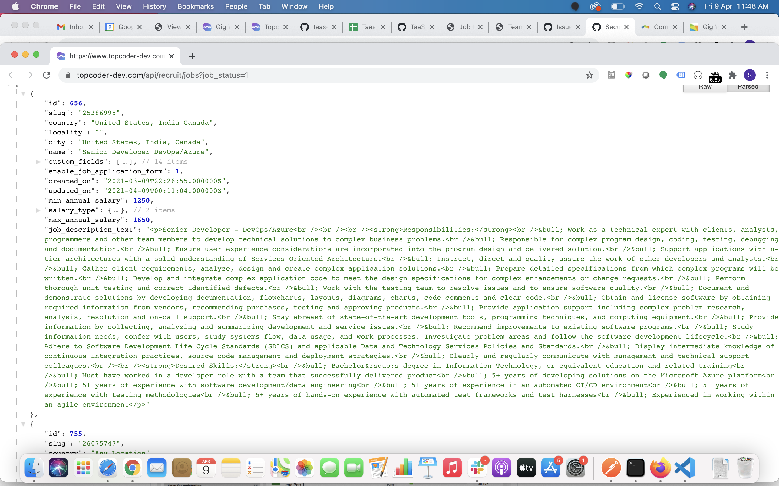779x486 pixels.
Task: Launch Siri from the dock
Action: 59,468
